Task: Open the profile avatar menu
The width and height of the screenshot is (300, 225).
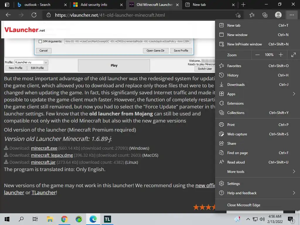Action: point(278,15)
